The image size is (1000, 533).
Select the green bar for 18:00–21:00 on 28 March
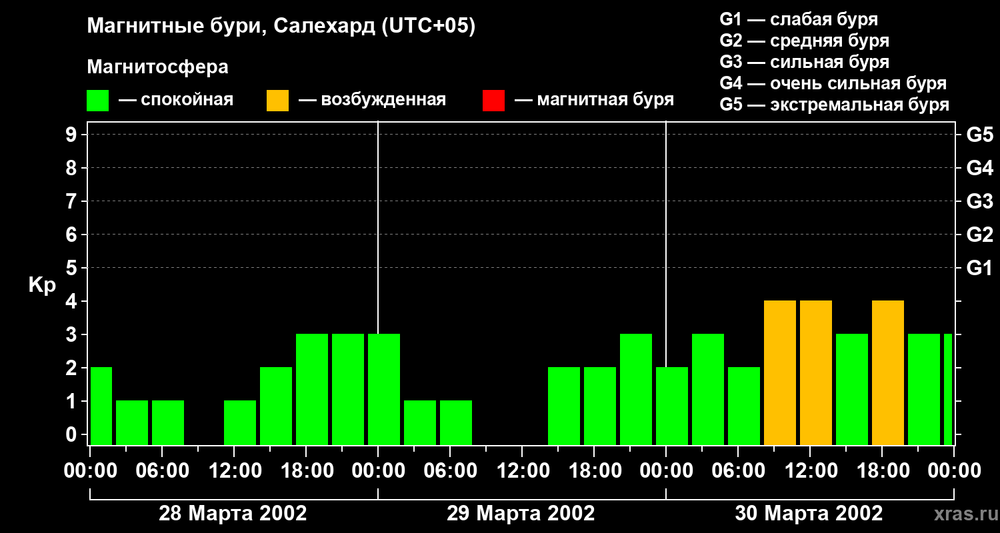312,390
